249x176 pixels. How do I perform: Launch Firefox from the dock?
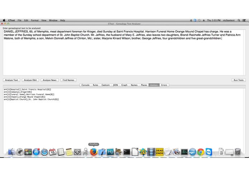coord(94,152)
